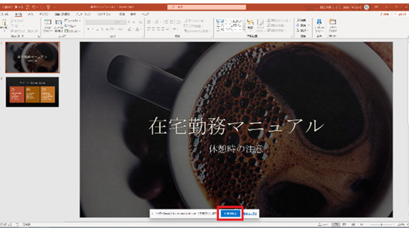Click the text highlight color pen
The height and width of the screenshot is (230, 409).
pyautogui.click(x=130, y=29)
